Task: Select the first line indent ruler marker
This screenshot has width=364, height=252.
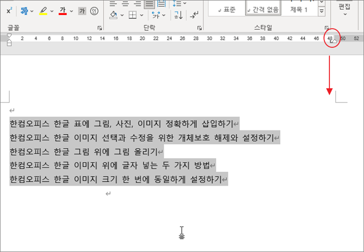Action: point(9,36)
